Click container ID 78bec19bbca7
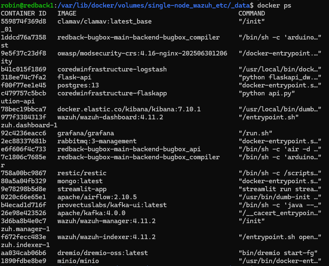 (23, 109)
